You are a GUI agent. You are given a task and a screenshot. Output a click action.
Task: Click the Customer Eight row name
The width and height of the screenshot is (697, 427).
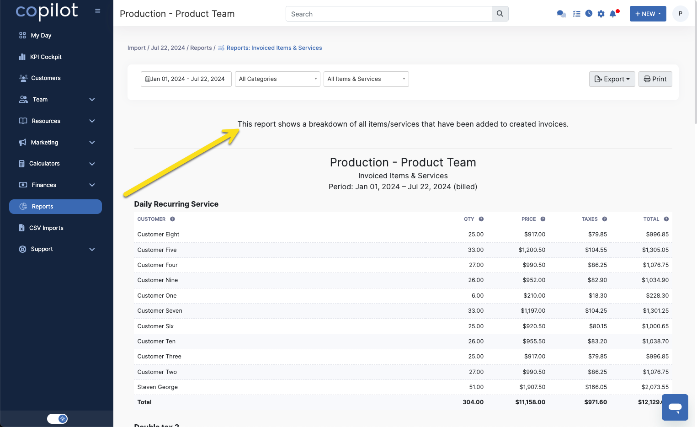158,235
